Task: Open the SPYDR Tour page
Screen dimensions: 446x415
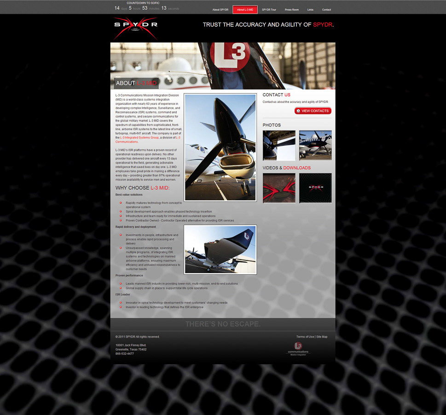Action: (269, 10)
